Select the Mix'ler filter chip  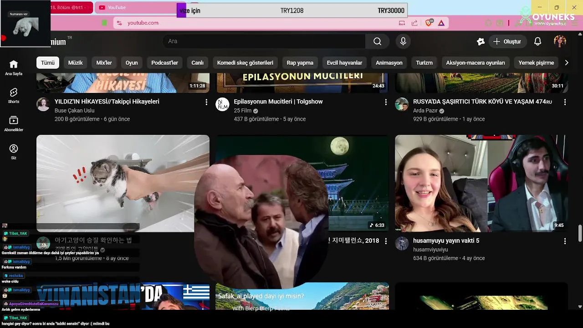pos(104,63)
